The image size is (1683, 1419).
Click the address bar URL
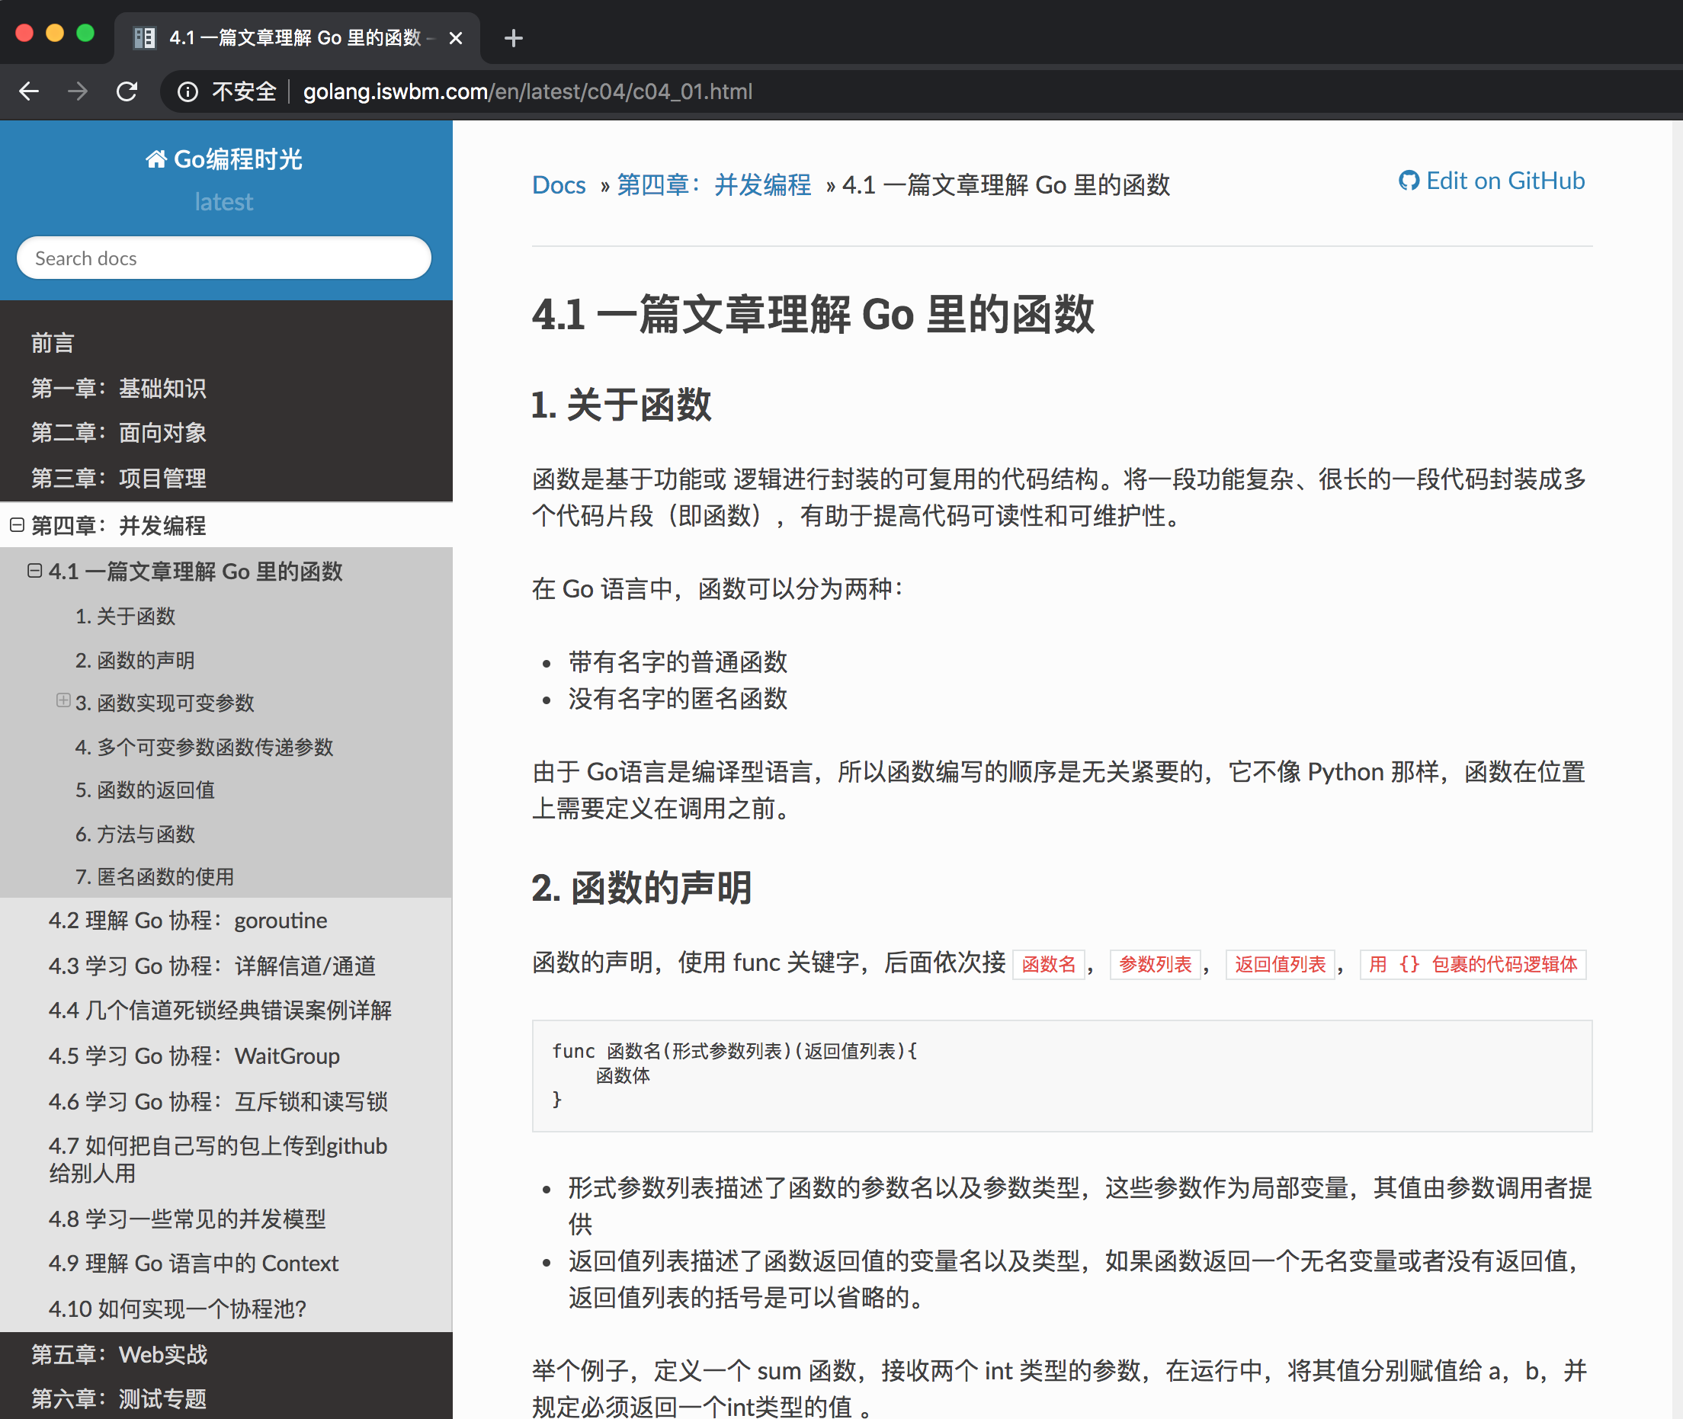coord(527,91)
